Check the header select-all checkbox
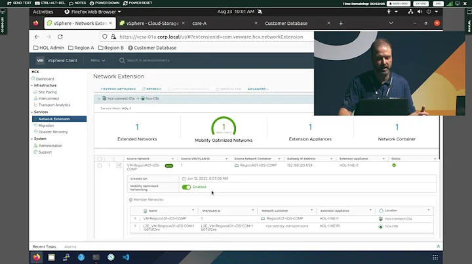The height and width of the screenshot is (264, 472). (100, 159)
